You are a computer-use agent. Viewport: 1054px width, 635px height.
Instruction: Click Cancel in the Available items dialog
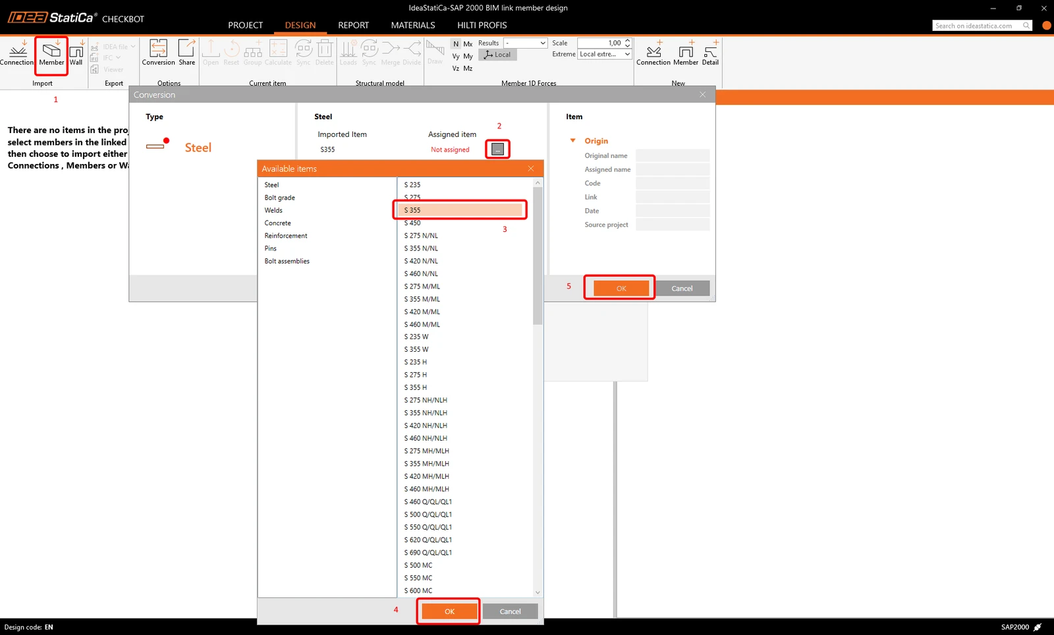tap(510, 612)
